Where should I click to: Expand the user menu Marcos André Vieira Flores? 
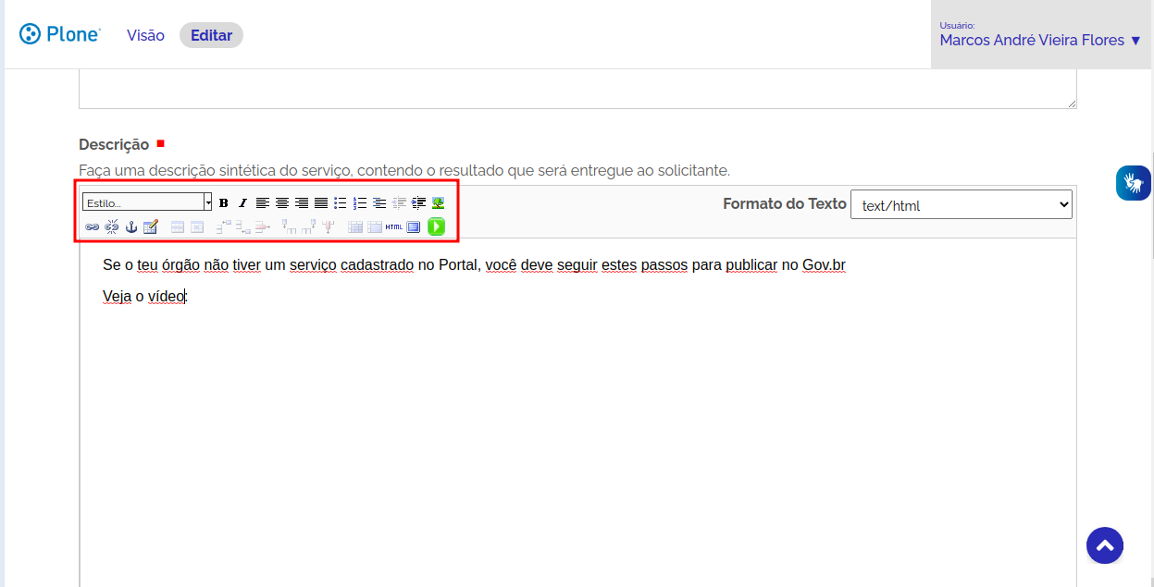click(x=1040, y=40)
